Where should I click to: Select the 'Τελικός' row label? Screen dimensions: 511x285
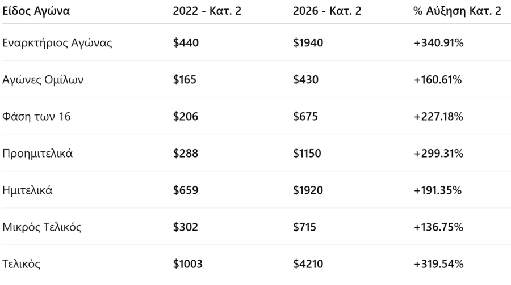tap(22, 264)
